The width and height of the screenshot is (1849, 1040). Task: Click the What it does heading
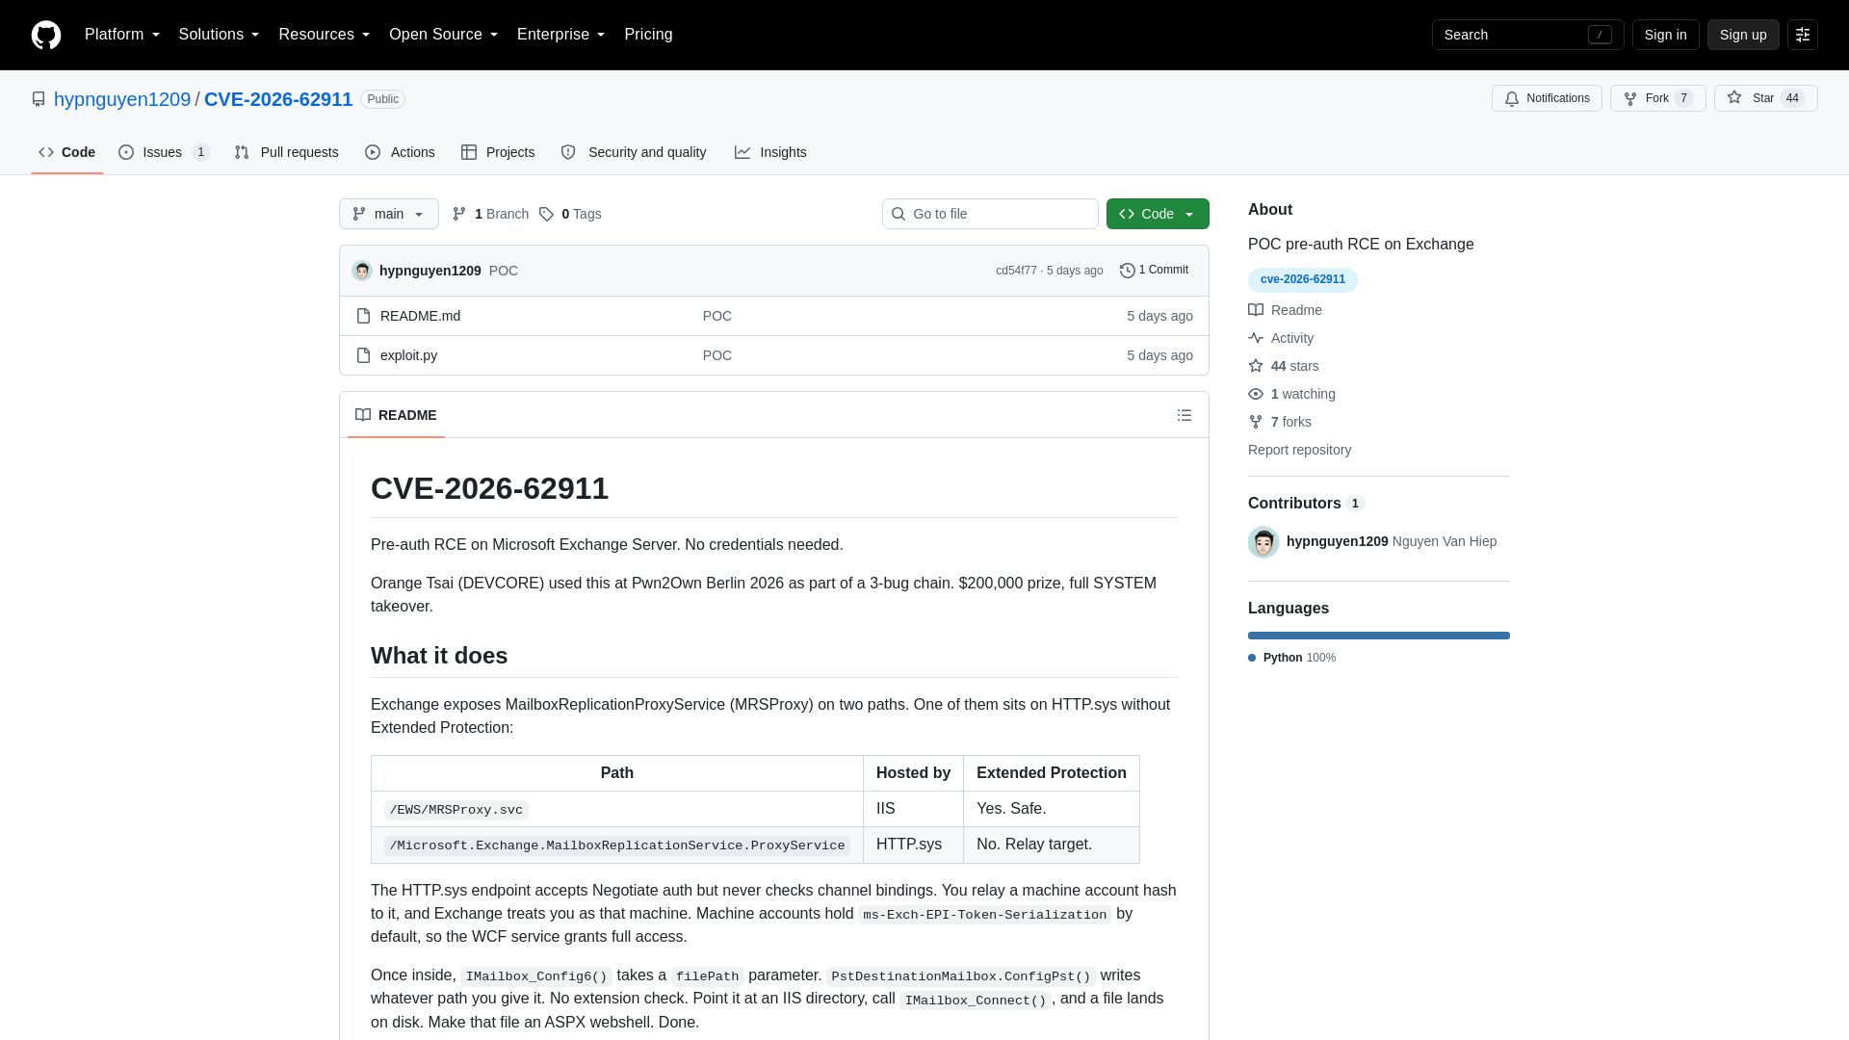[x=439, y=656]
